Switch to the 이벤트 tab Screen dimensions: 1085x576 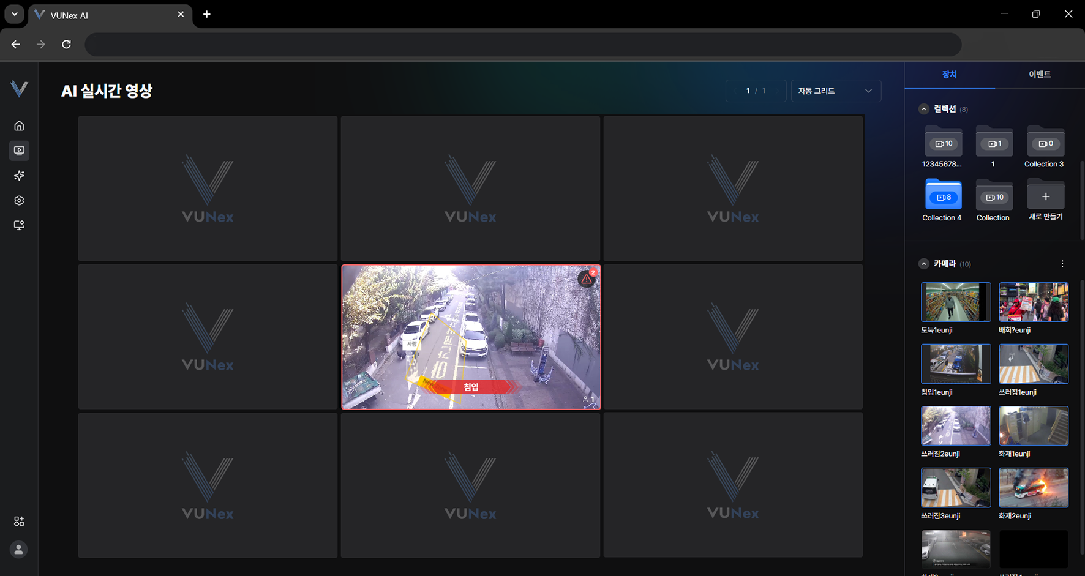(1039, 75)
